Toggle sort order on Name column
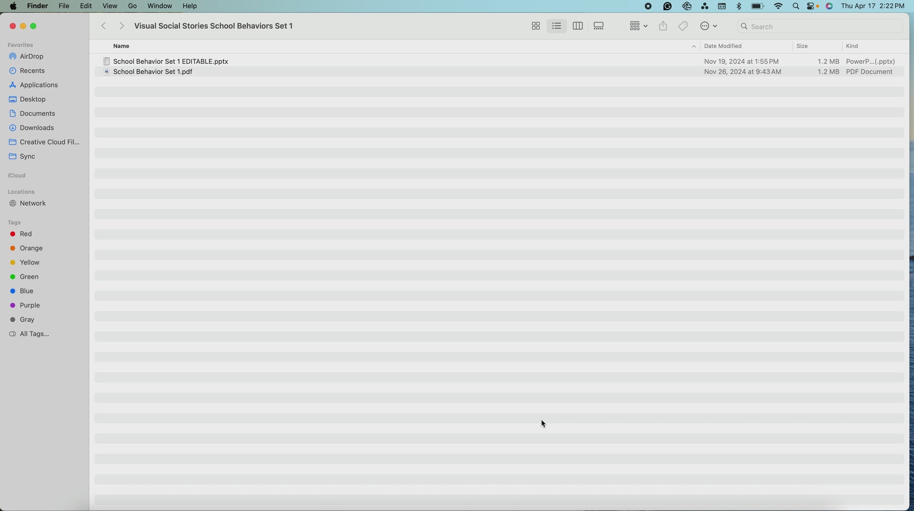914x511 pixels. point(121,46)
